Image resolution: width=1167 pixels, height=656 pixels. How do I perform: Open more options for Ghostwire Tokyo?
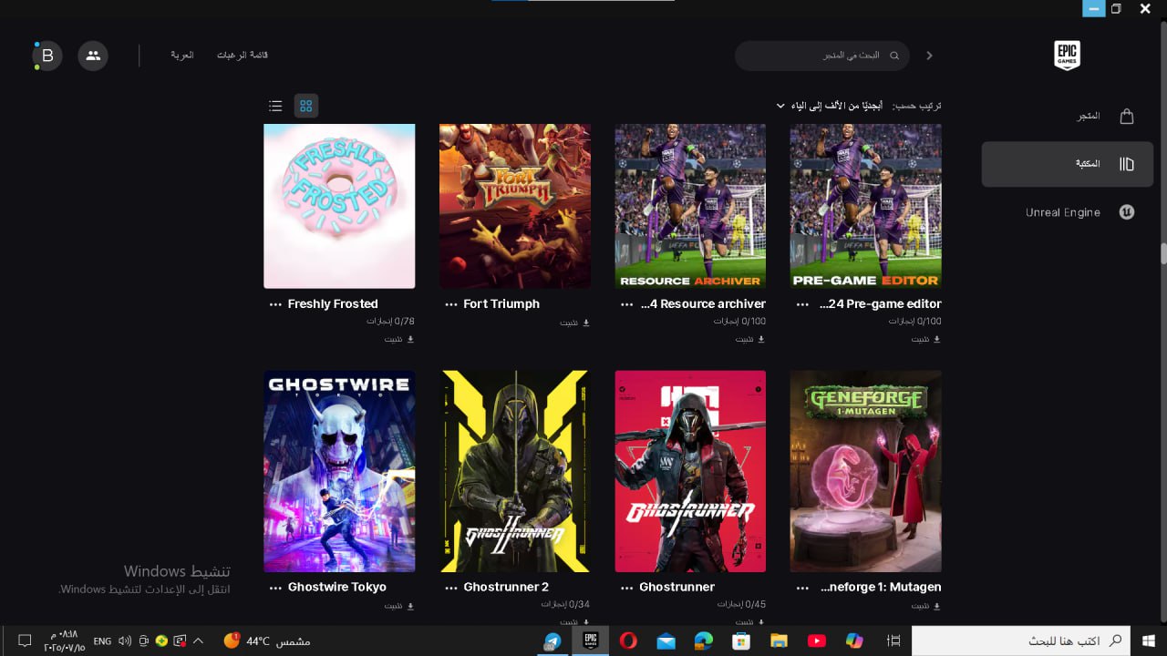pyautogui.click(x=275, y=588)
